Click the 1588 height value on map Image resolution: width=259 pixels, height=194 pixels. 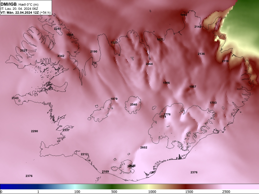tap(70, 35)
